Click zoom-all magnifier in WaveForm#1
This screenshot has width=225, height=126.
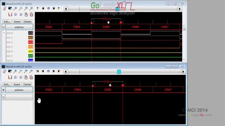pyautogui.click(x=26, y=8)
